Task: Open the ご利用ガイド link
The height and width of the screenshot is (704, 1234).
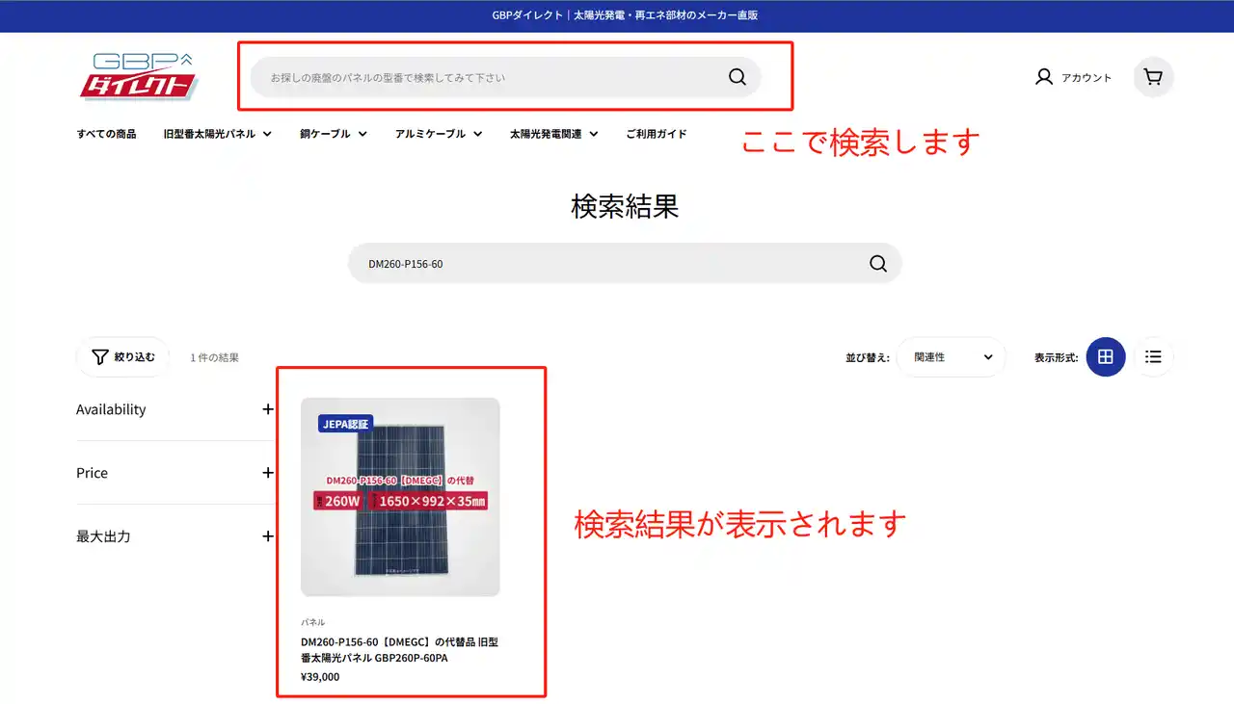Action: tap(656, 134)
